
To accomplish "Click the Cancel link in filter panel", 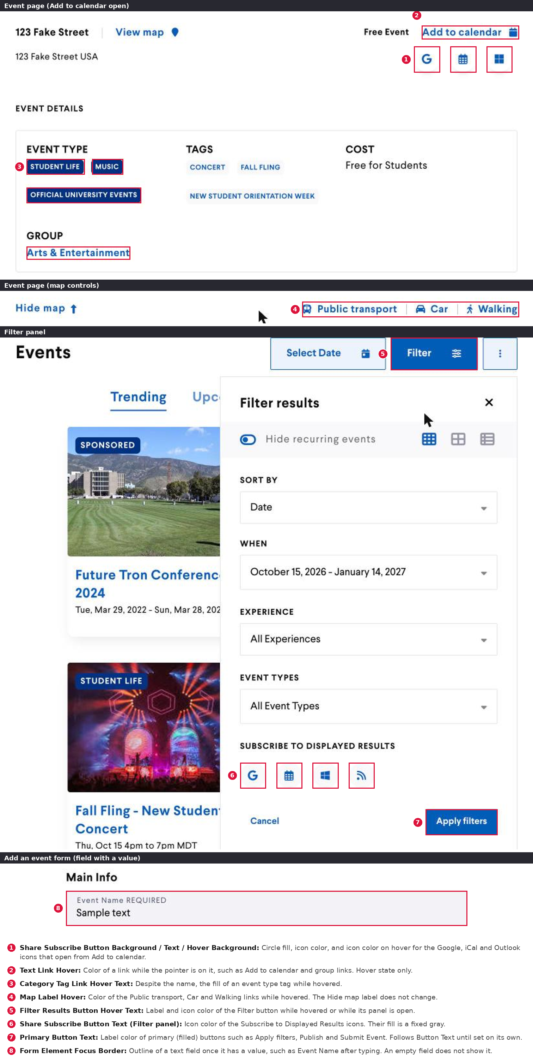I will pyautogui.click(x=264, y=821).
